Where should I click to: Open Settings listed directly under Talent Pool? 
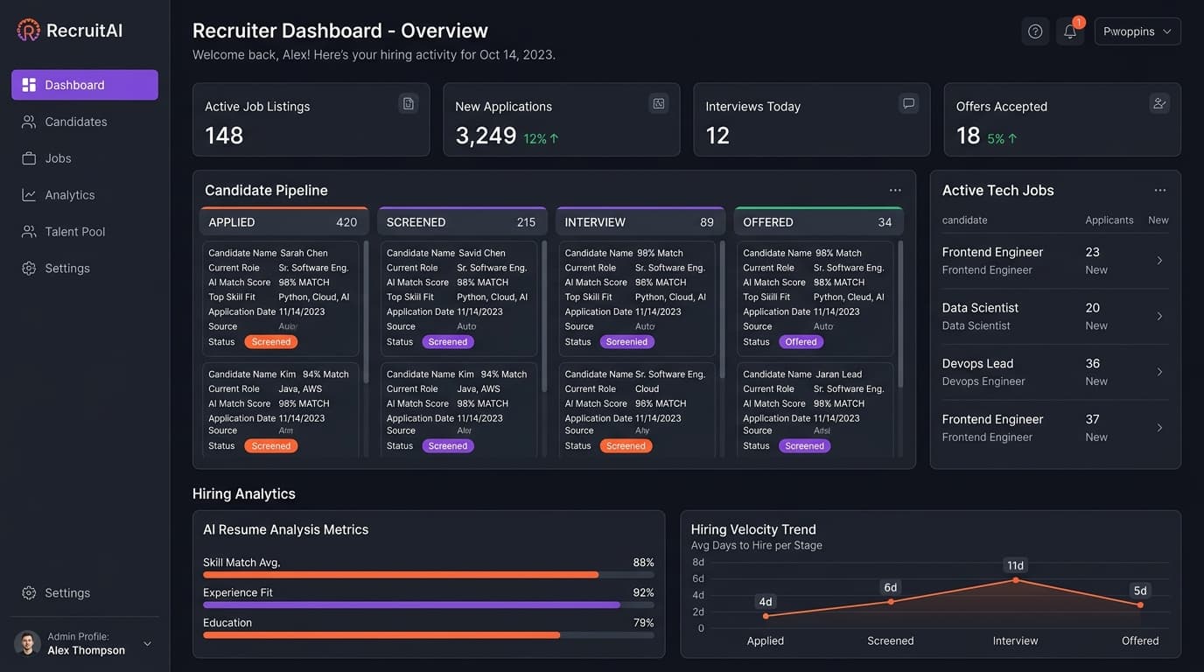click(85, 269)
